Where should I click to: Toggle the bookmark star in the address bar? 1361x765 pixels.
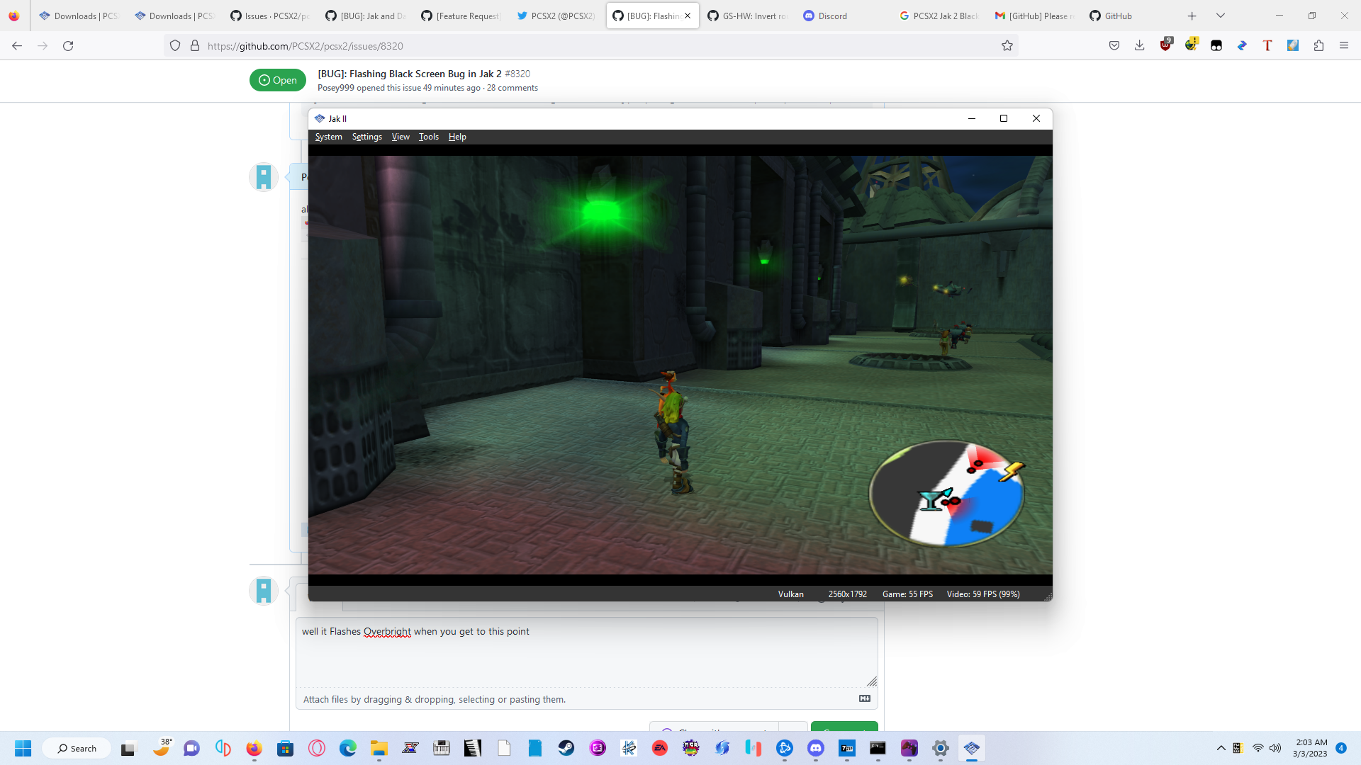[x=1007, y=45]
